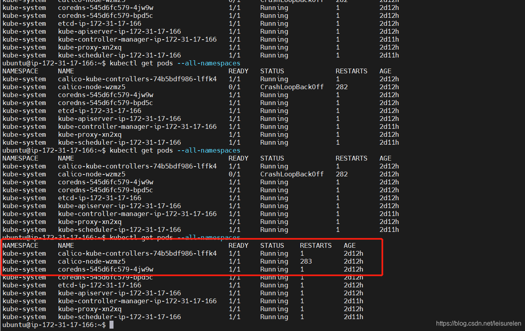This screenshot has height=331, width=525.
Task: Click the STATUS header in the last output table
Action: coord(272,245)
